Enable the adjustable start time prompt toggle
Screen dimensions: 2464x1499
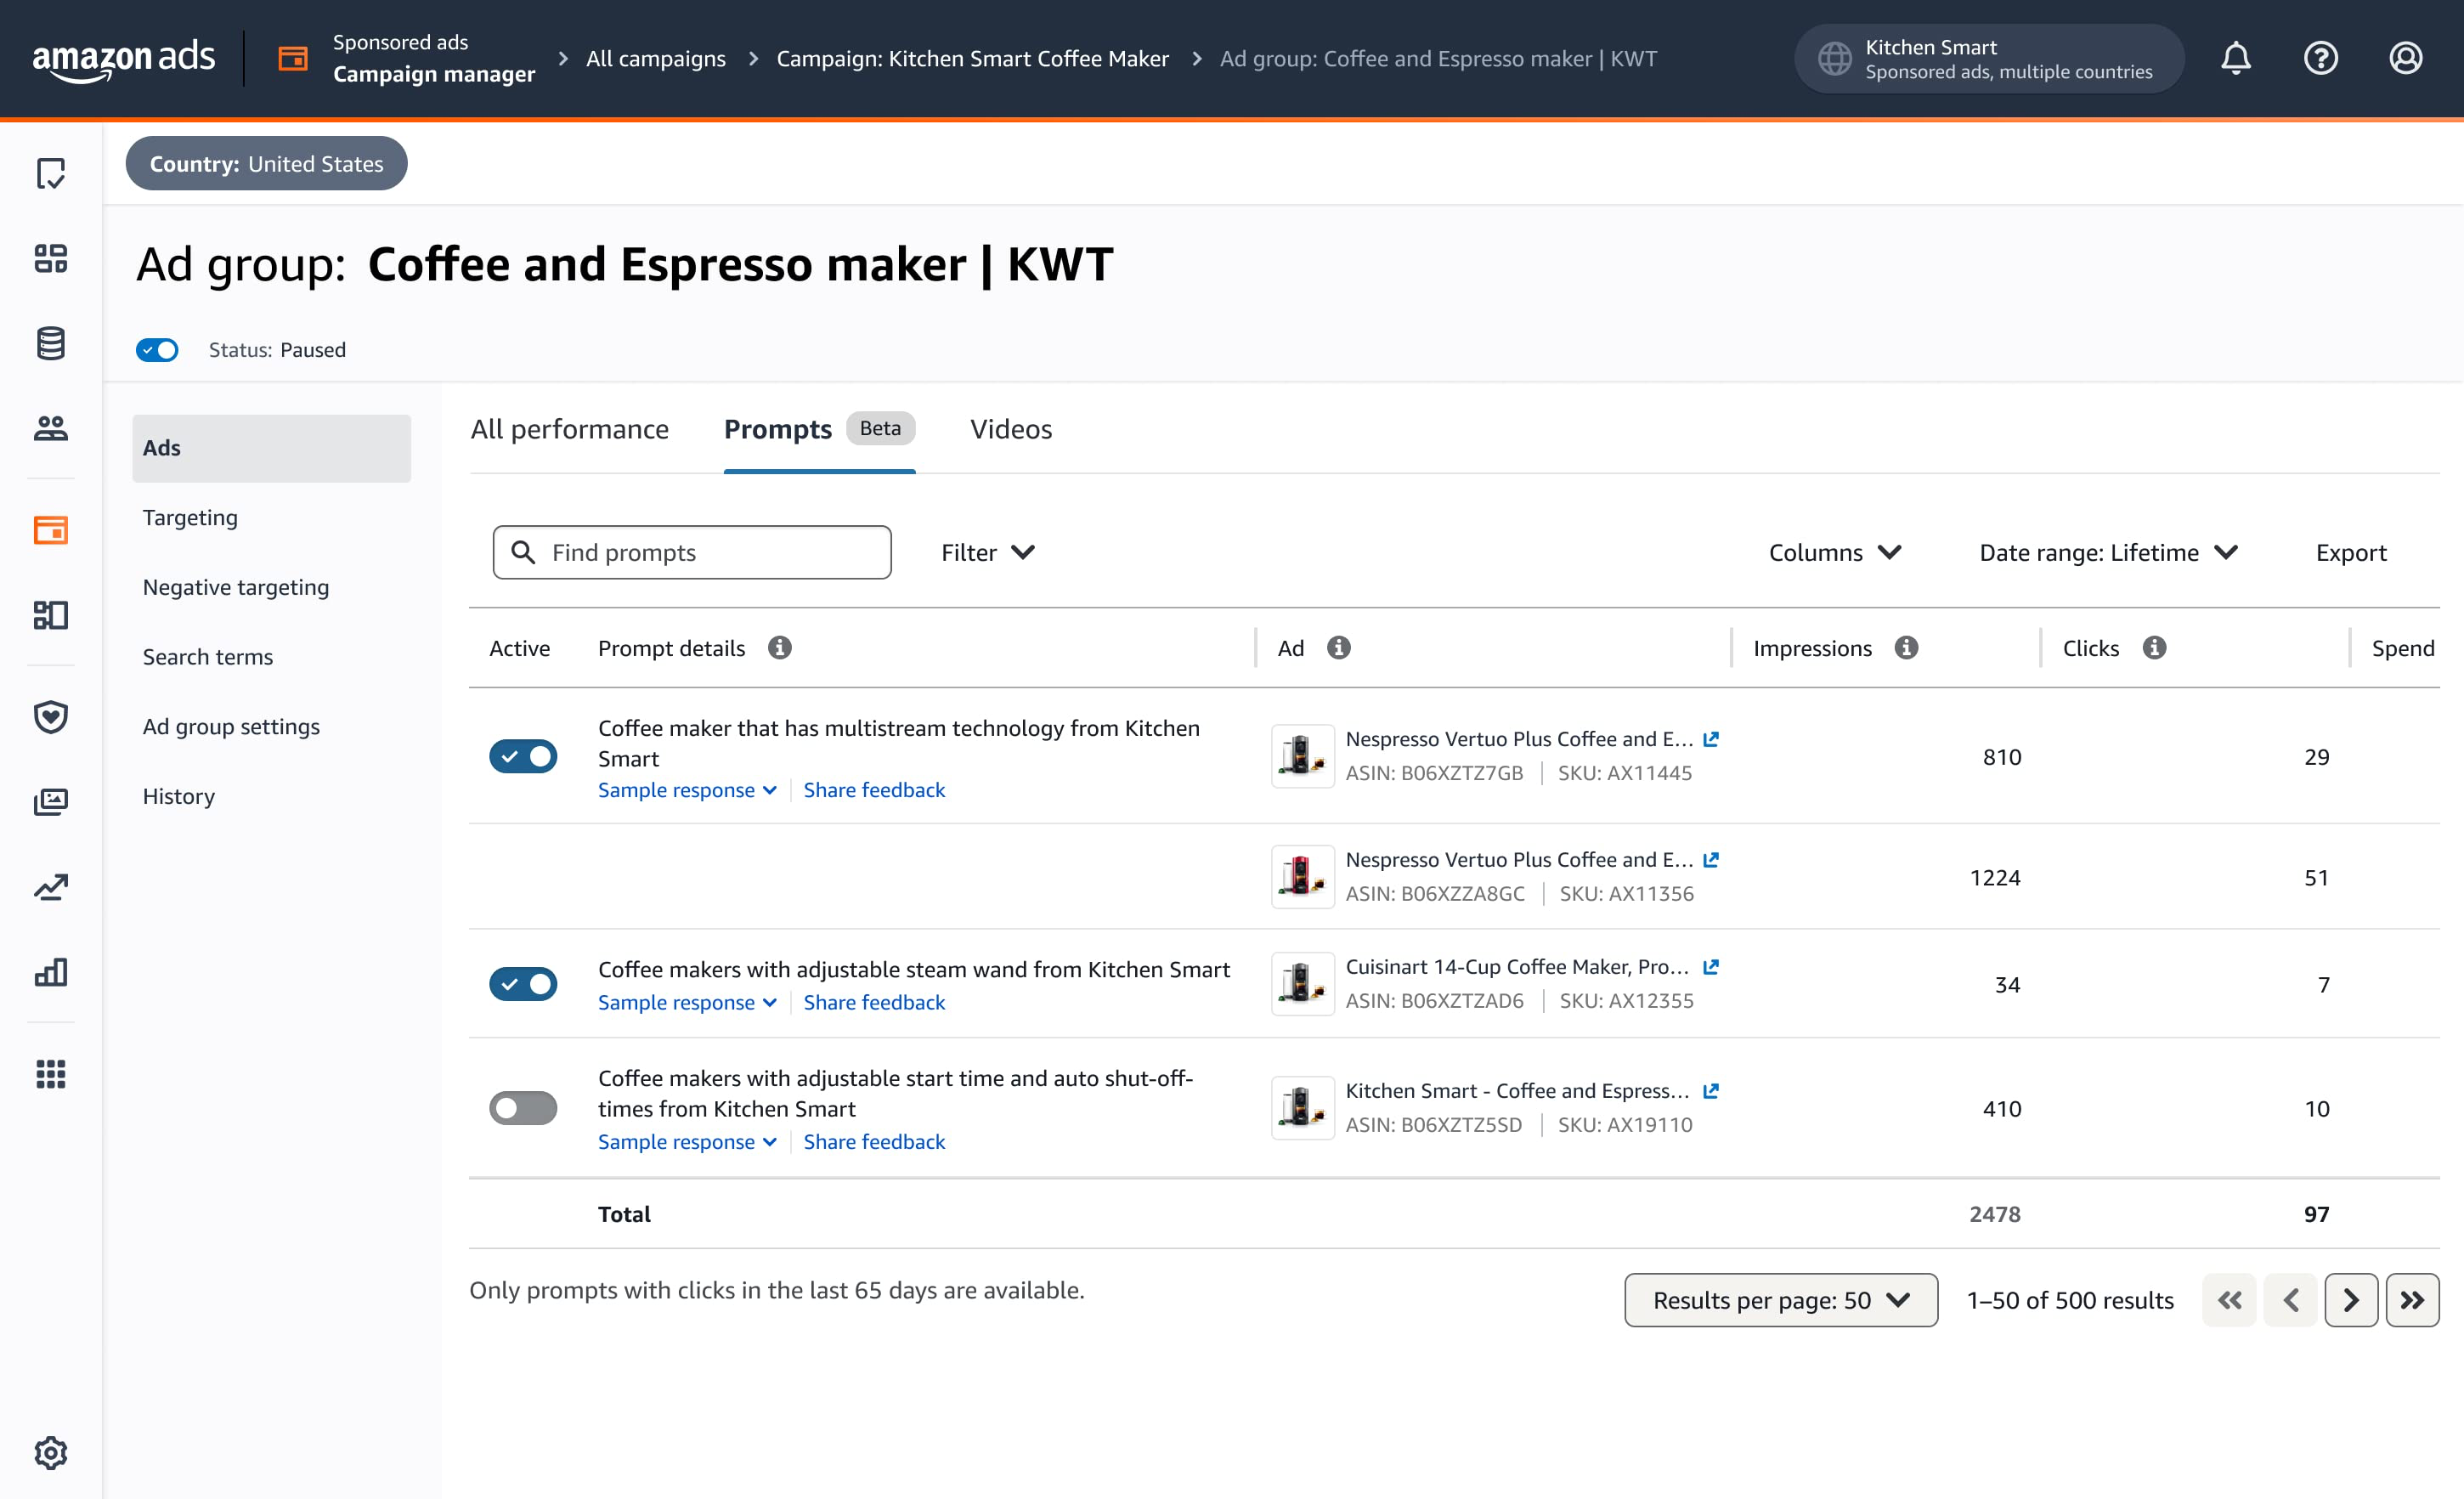(x=523, y=1108)
